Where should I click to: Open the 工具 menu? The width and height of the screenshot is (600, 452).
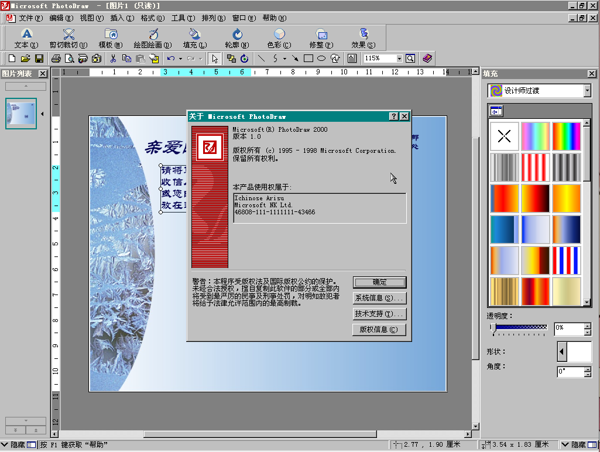[x=182, y=18]
